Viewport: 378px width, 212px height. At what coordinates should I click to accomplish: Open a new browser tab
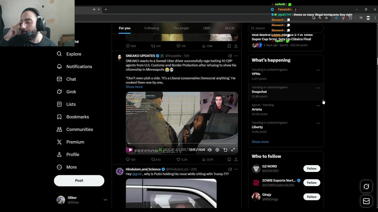coord(106,9)
